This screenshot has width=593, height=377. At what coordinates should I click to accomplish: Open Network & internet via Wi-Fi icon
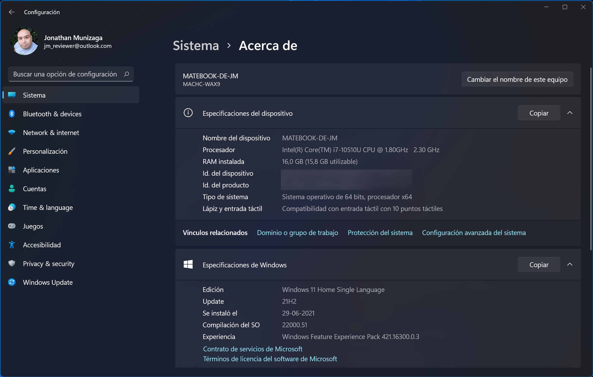click(x=12, y=133)
